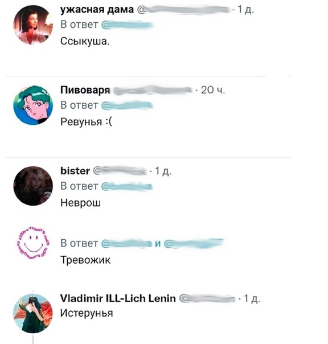Open Пивоваря's anime avatar
The image size is (328, 344).
click(33, 105)
